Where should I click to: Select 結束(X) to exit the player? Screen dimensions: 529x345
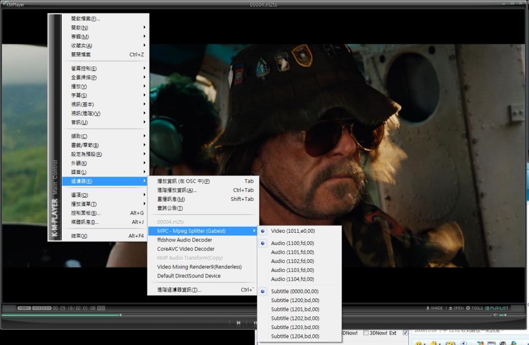pyautogui.click(x=79, y=236)
